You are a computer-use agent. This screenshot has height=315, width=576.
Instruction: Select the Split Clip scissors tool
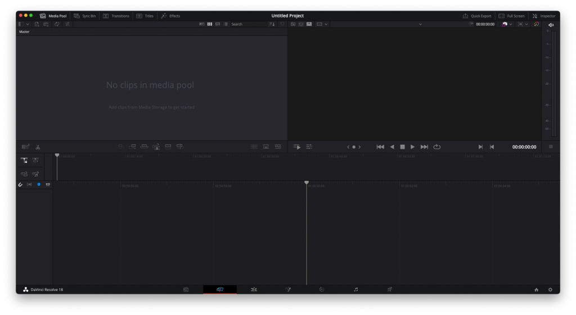(x=38, y=147)
